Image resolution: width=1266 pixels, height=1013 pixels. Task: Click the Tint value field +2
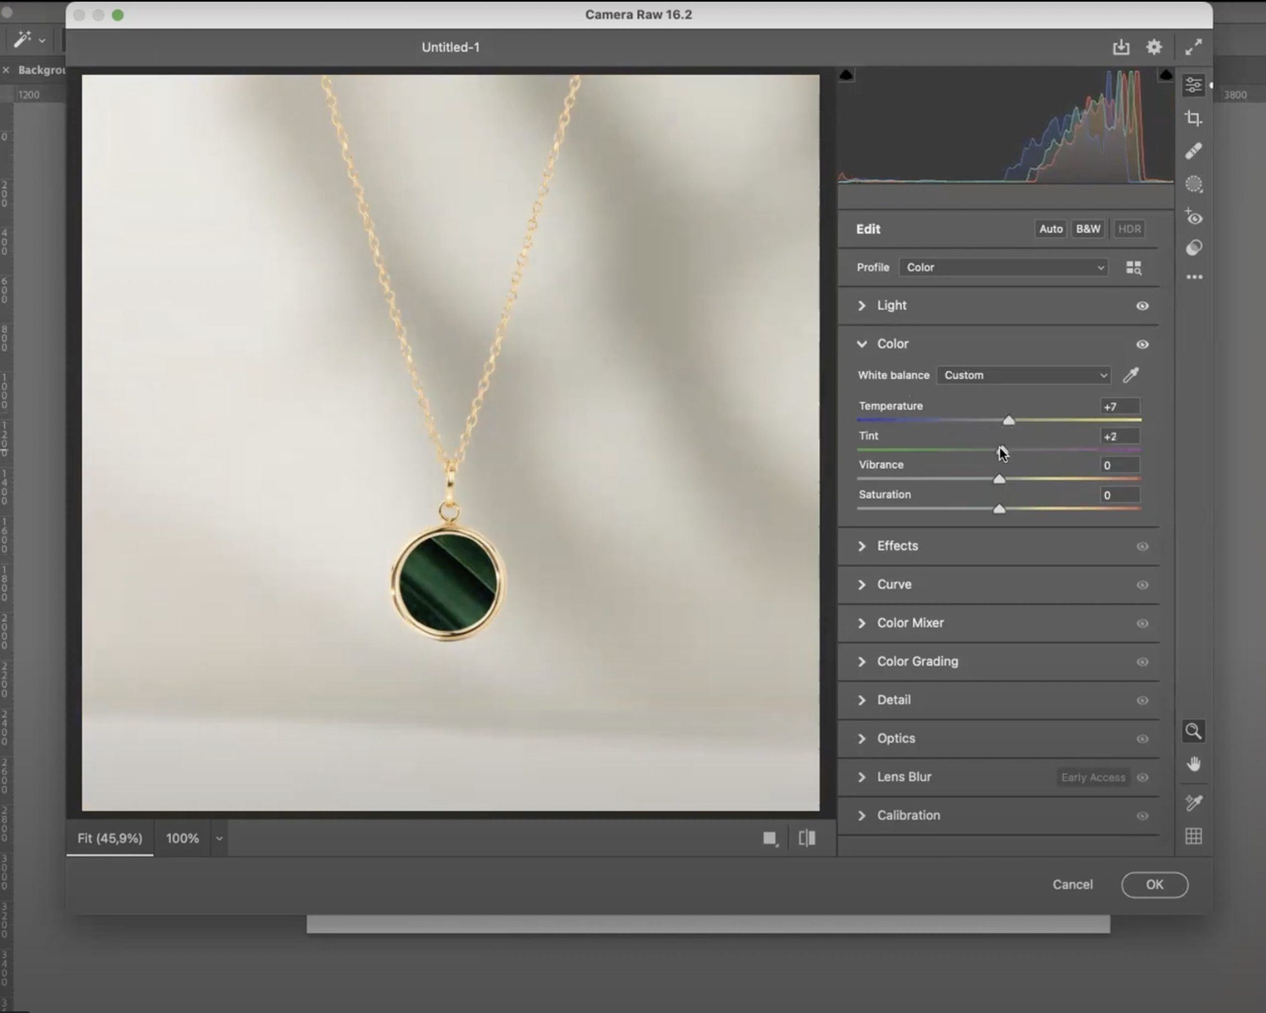1120,437
